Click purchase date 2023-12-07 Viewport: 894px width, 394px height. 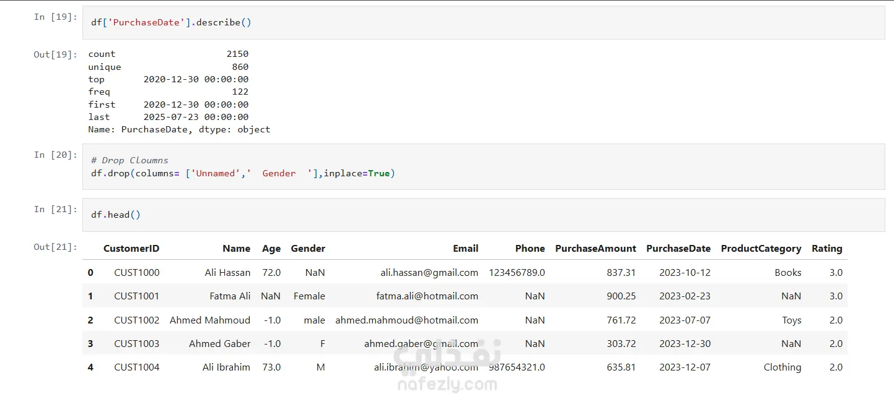pyautogui.click(x=685, y=367)
